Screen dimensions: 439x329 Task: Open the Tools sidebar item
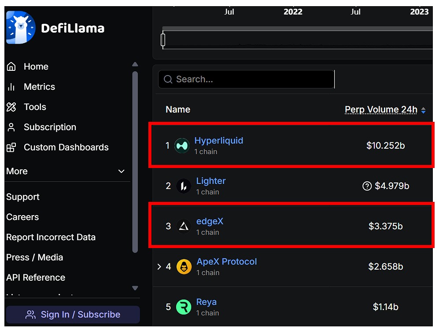tap(35, 107)
